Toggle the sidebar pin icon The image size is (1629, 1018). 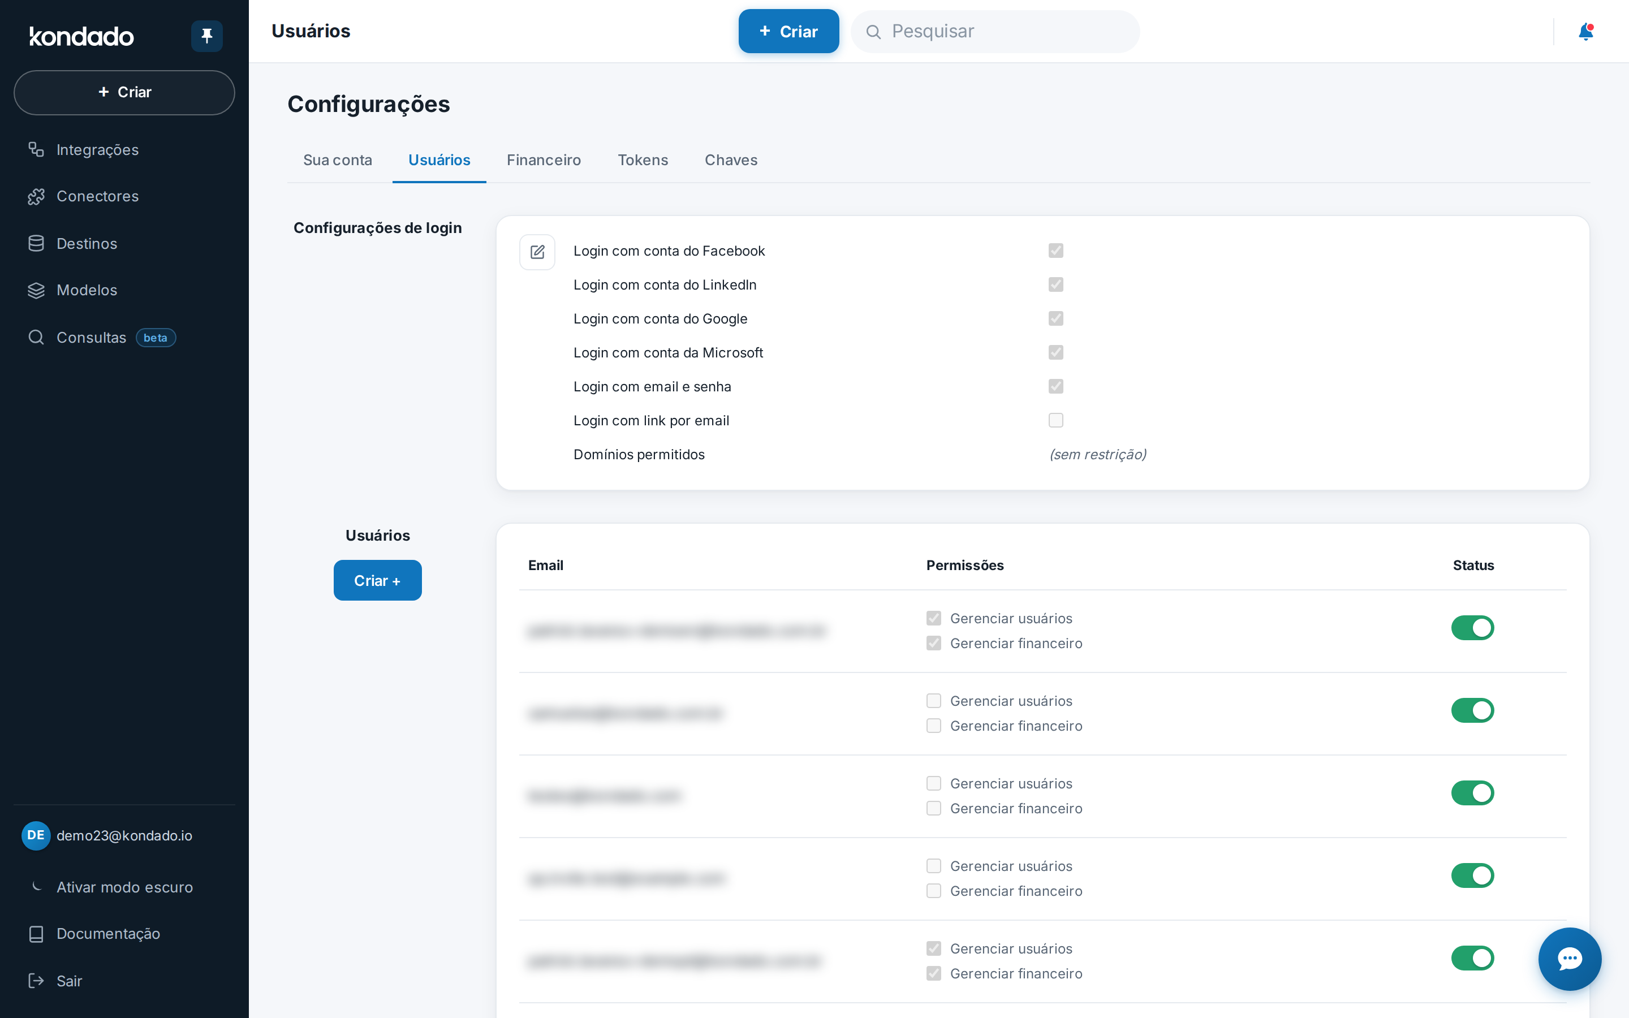(206, 36)
